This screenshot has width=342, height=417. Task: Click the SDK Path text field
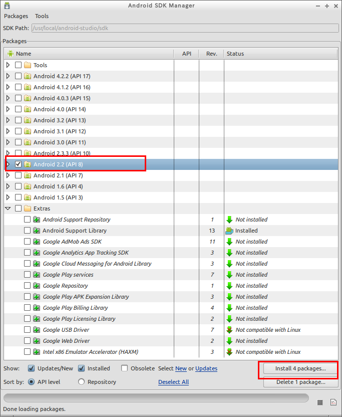tap(186, 28)
